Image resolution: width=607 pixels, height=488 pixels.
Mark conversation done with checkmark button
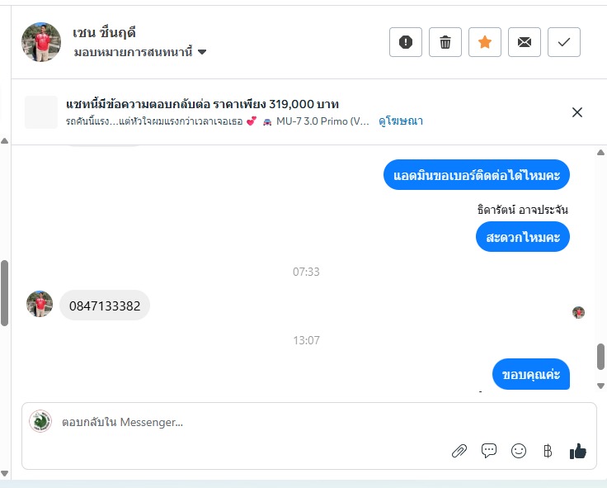(563, 42)
